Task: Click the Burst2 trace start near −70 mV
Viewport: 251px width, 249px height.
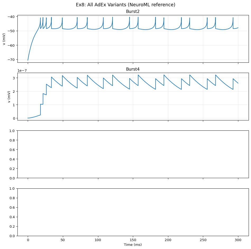Action: [x=28, y=60]
